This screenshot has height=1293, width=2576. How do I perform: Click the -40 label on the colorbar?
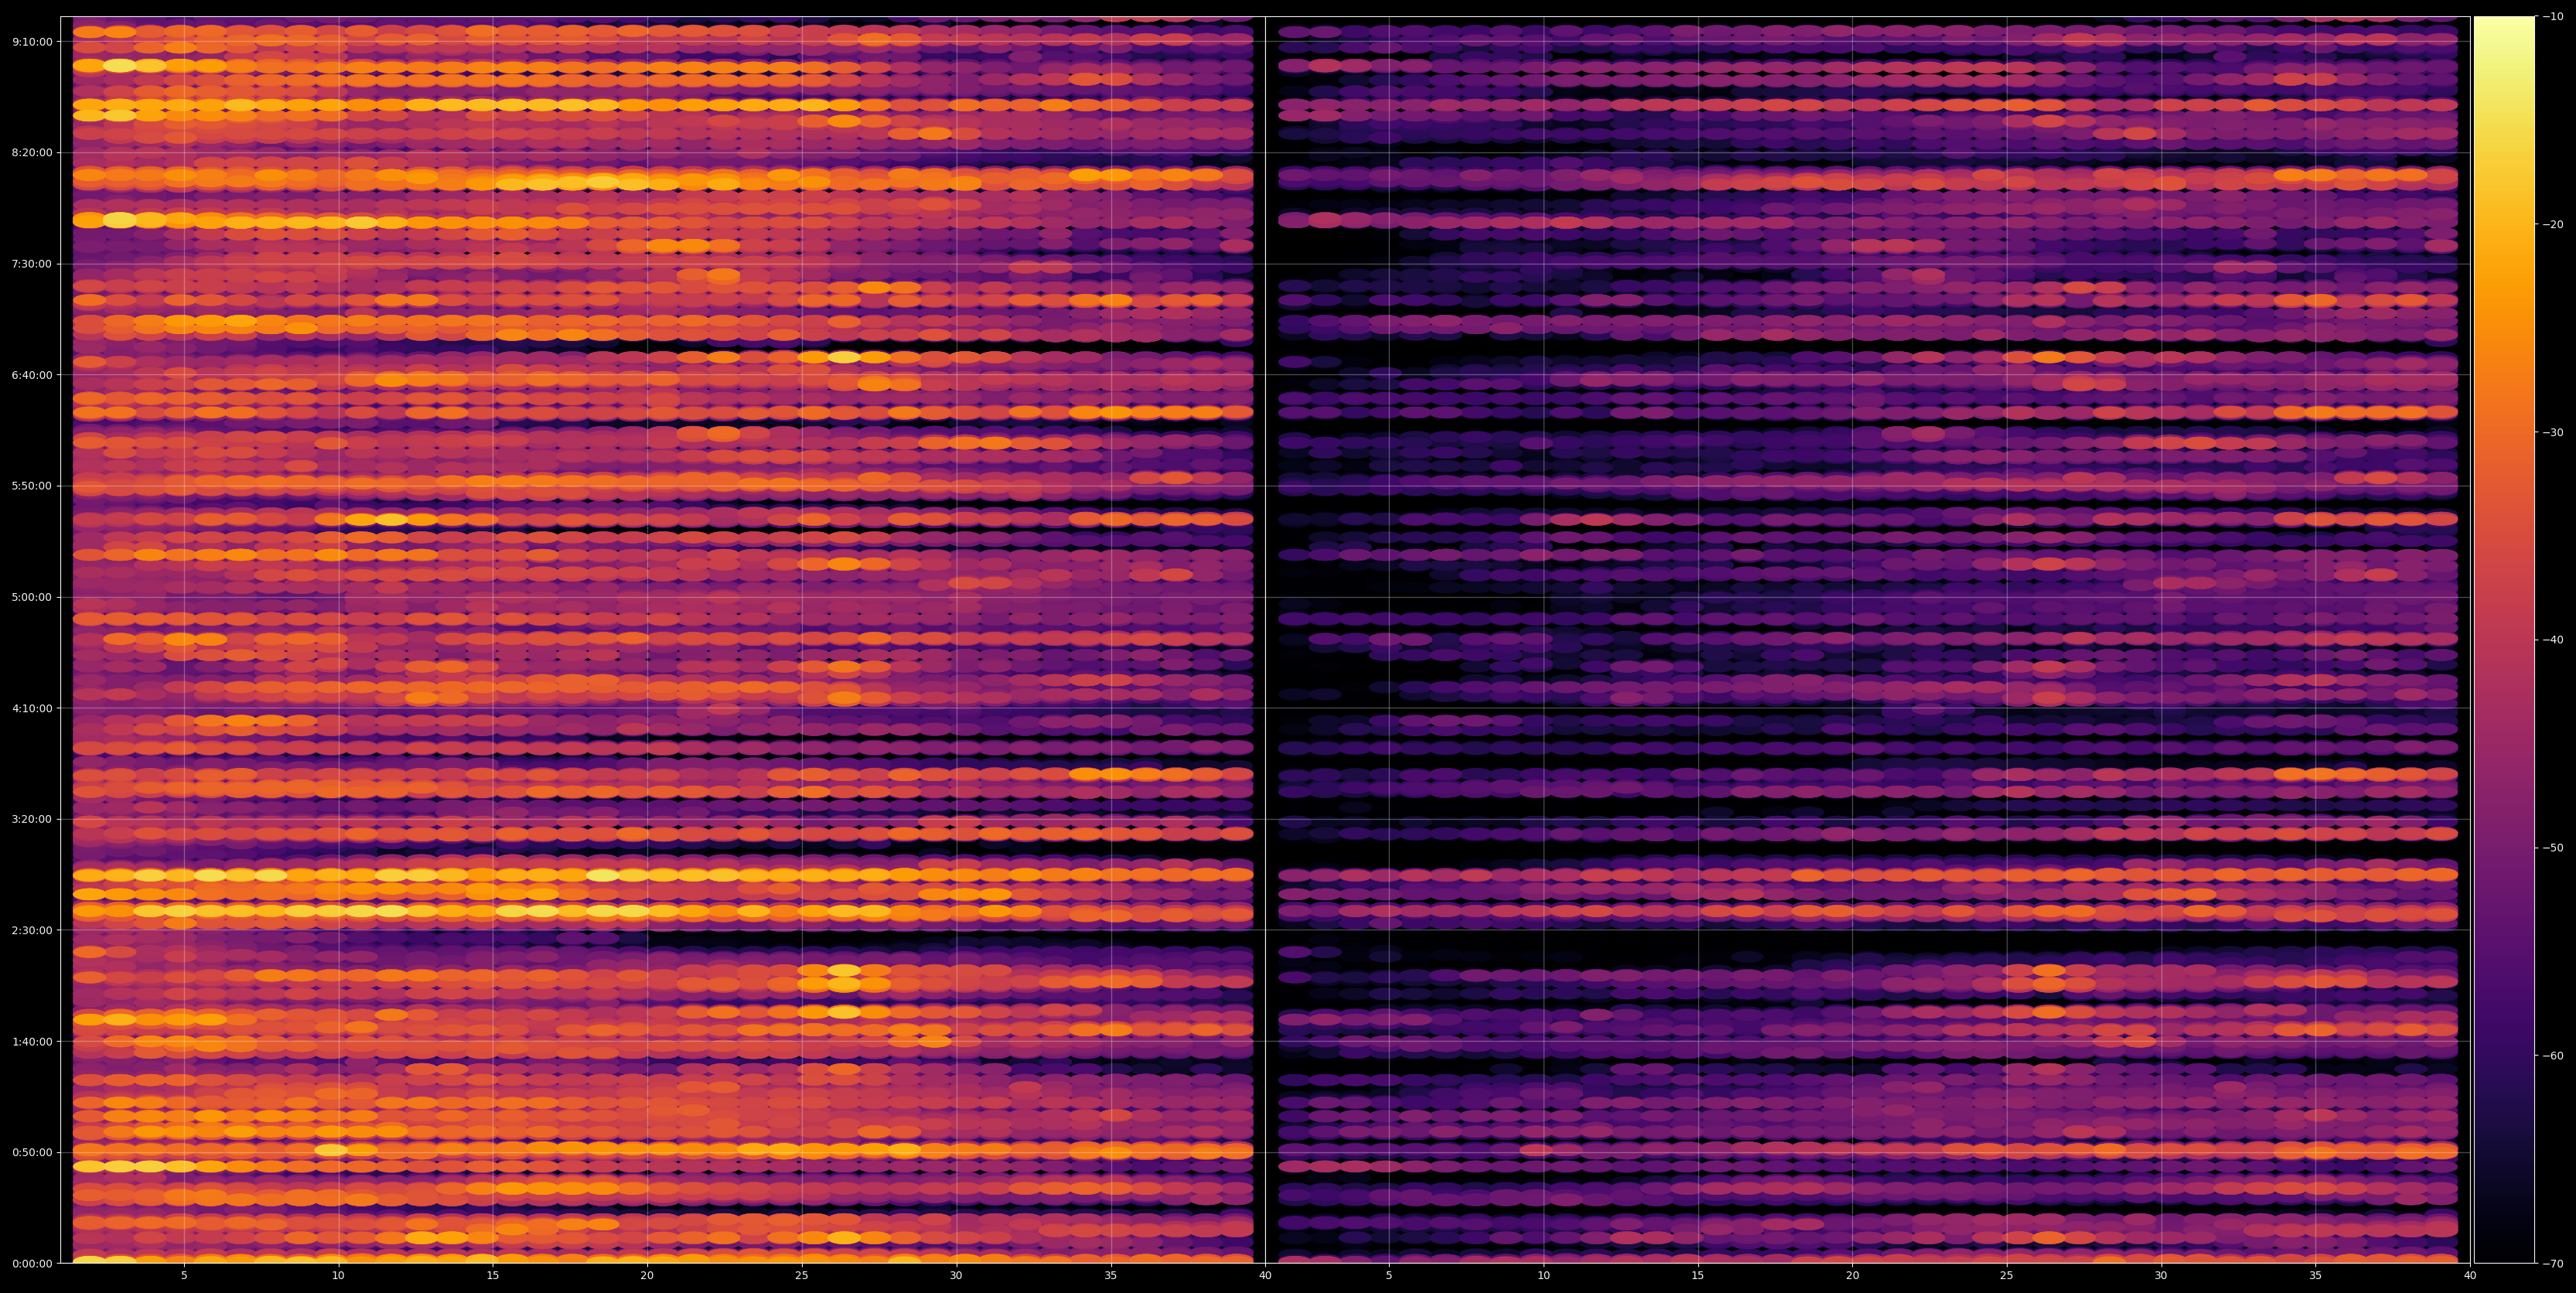tap(2551, 640)
